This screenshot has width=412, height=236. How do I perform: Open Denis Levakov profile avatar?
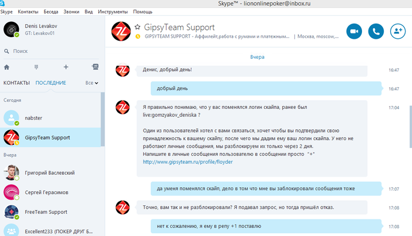coord(11,29)
